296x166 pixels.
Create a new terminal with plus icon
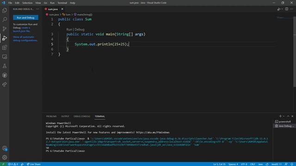click(x=280, y=116)
